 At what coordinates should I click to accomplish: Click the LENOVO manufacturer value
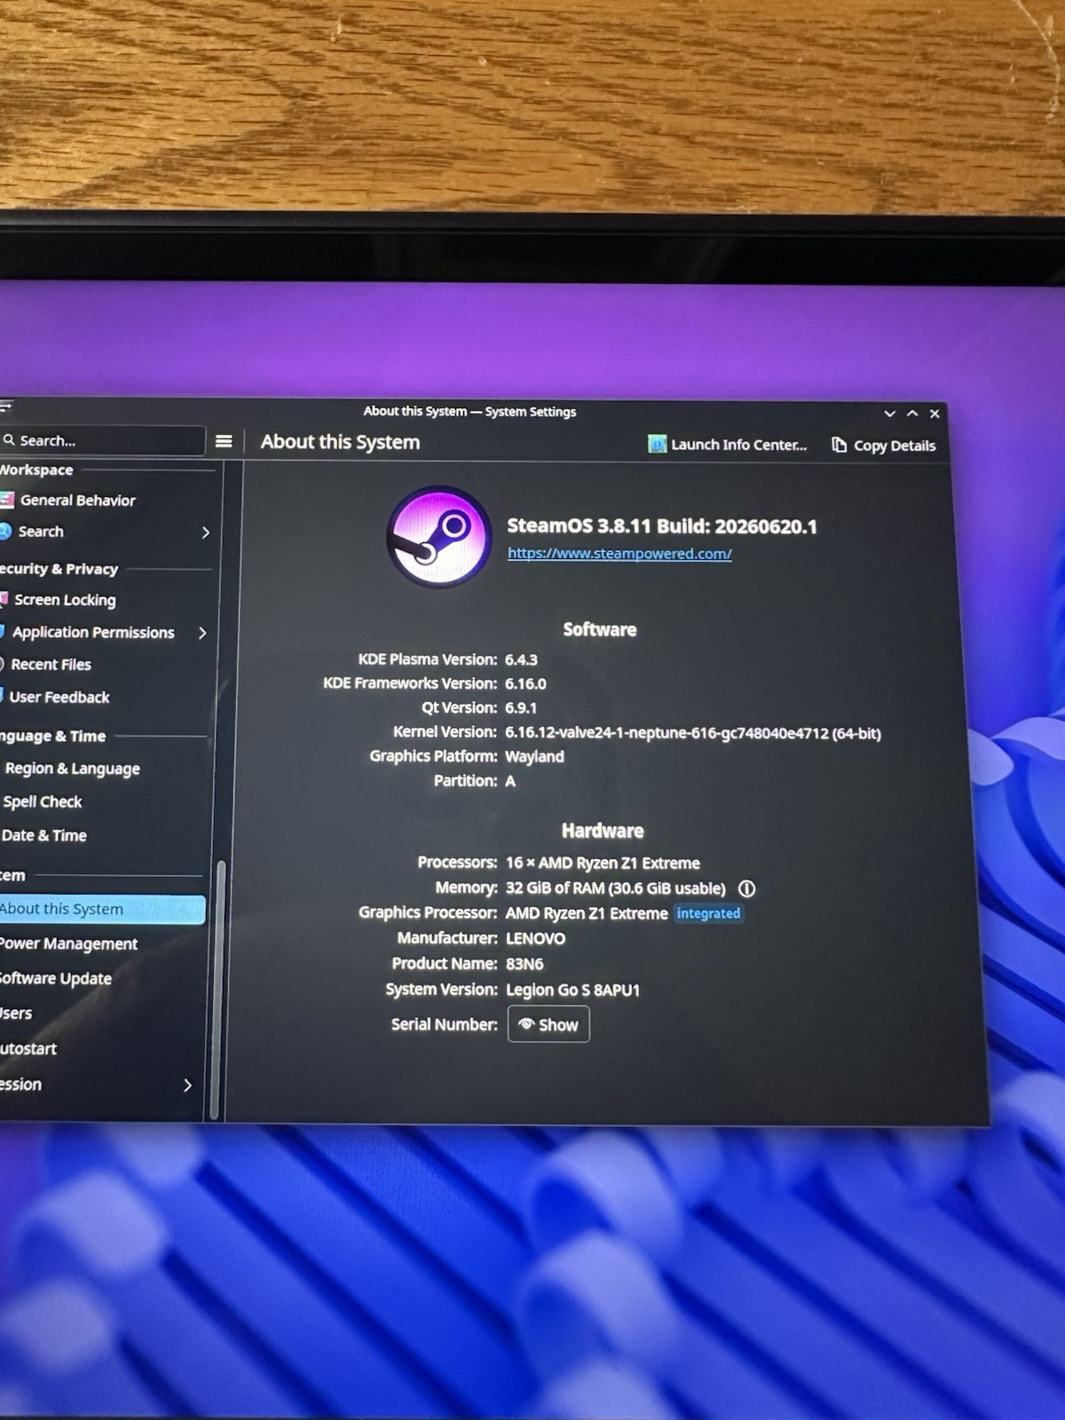click(535, 938)
